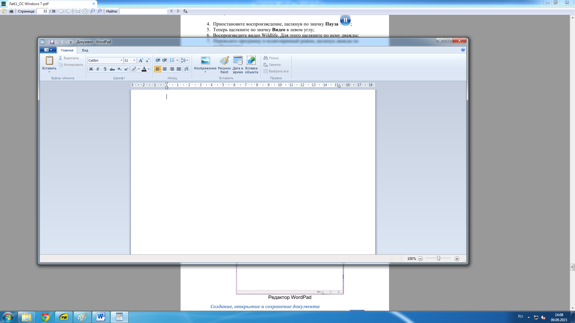Apply the text highlight marker
Screen dimensions: 575x323
(134, 69)
